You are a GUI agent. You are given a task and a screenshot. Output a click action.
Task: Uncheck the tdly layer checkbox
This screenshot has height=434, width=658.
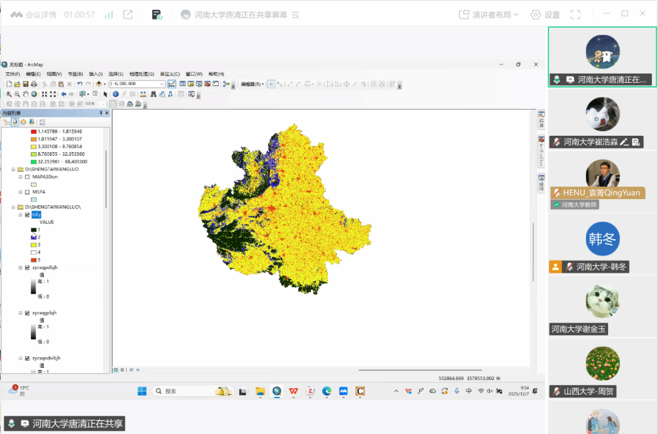[27, 215]
